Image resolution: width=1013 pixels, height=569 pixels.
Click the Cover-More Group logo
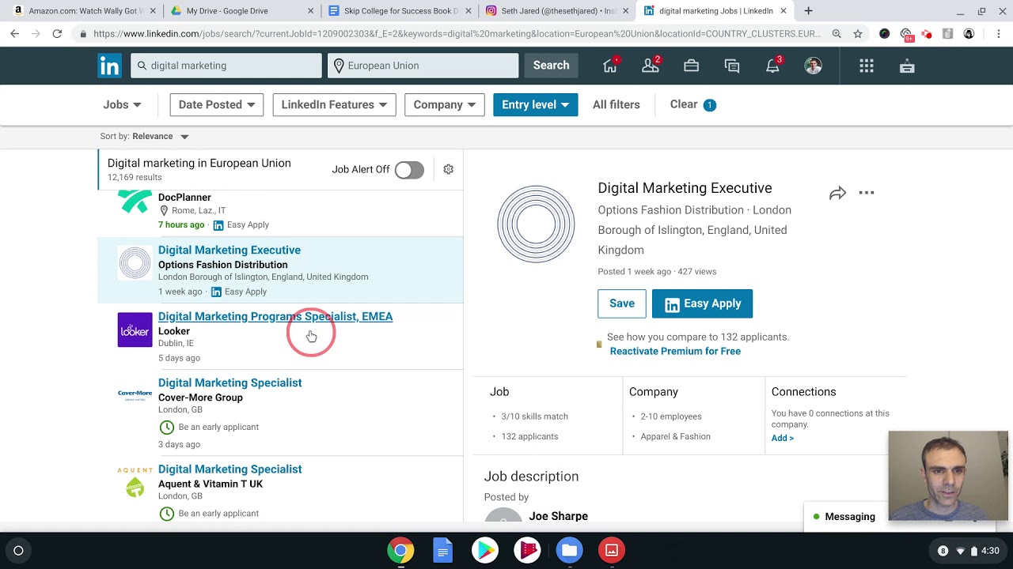tap(135, 394)
